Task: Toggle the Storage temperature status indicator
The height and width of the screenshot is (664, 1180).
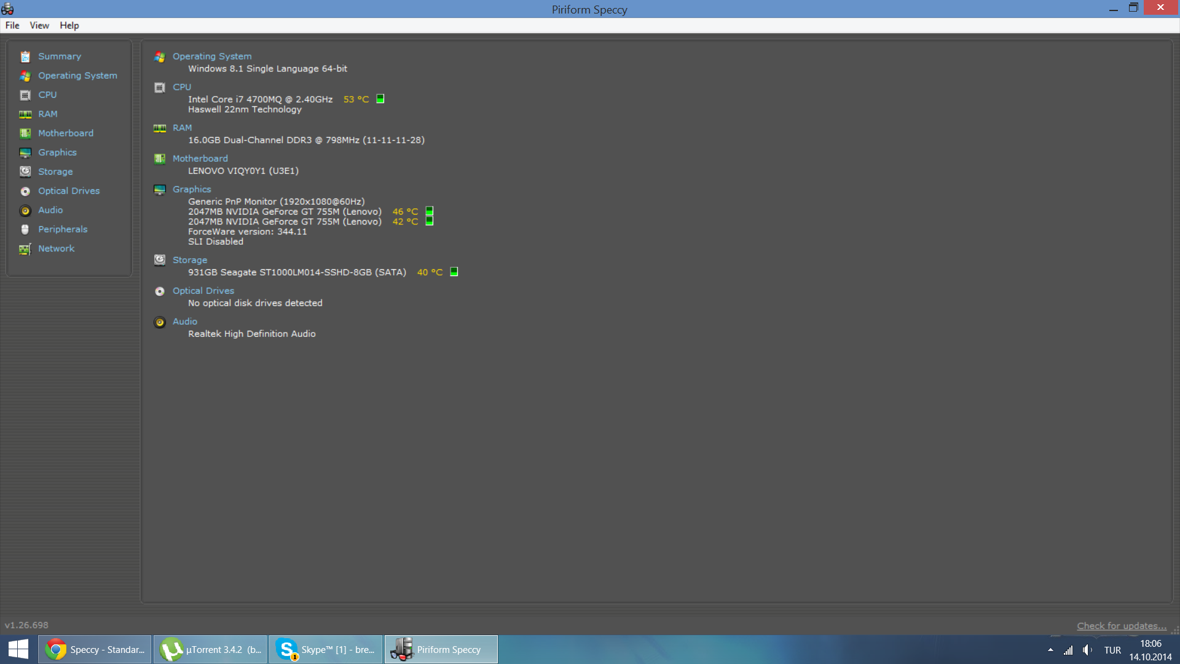Action: click(x=454, y=272)
